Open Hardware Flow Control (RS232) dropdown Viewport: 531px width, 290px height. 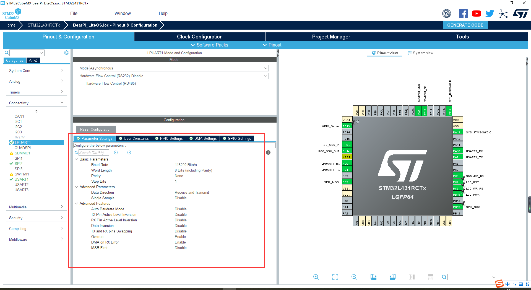coord(199,76)
